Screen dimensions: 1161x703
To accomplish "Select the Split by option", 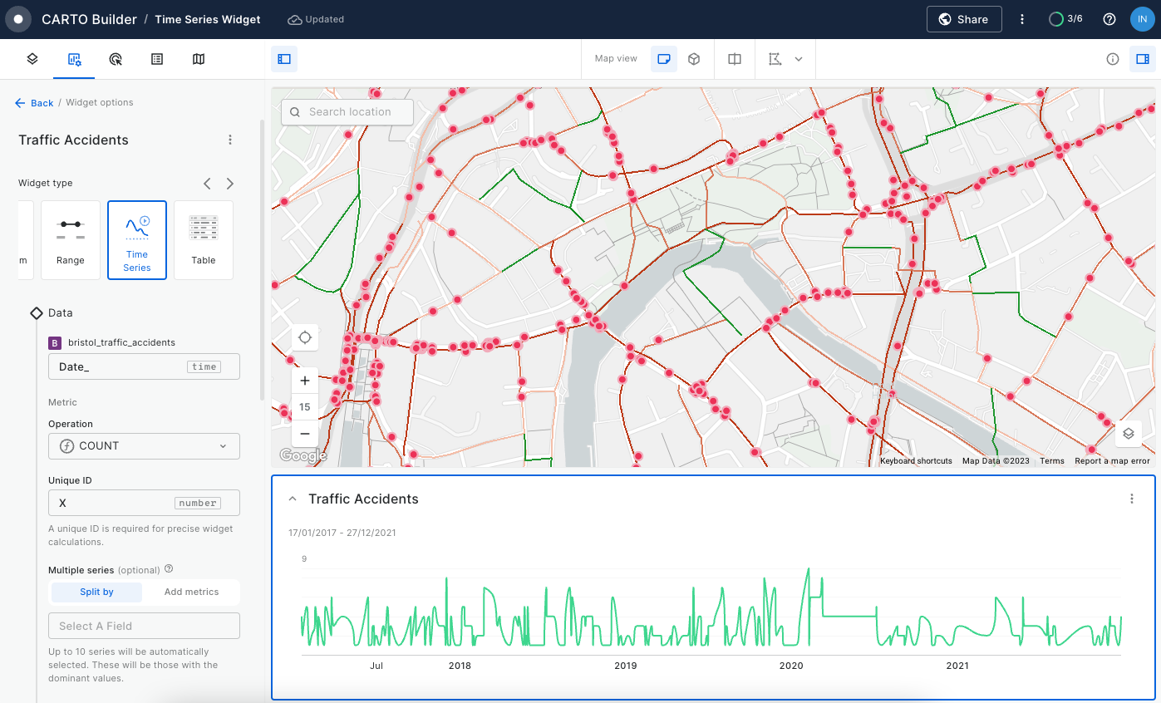I will click(96, 592).
